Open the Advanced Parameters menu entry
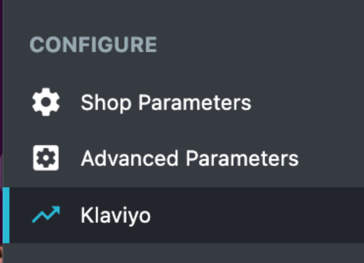364x263 pixels. tap(190, 159)
